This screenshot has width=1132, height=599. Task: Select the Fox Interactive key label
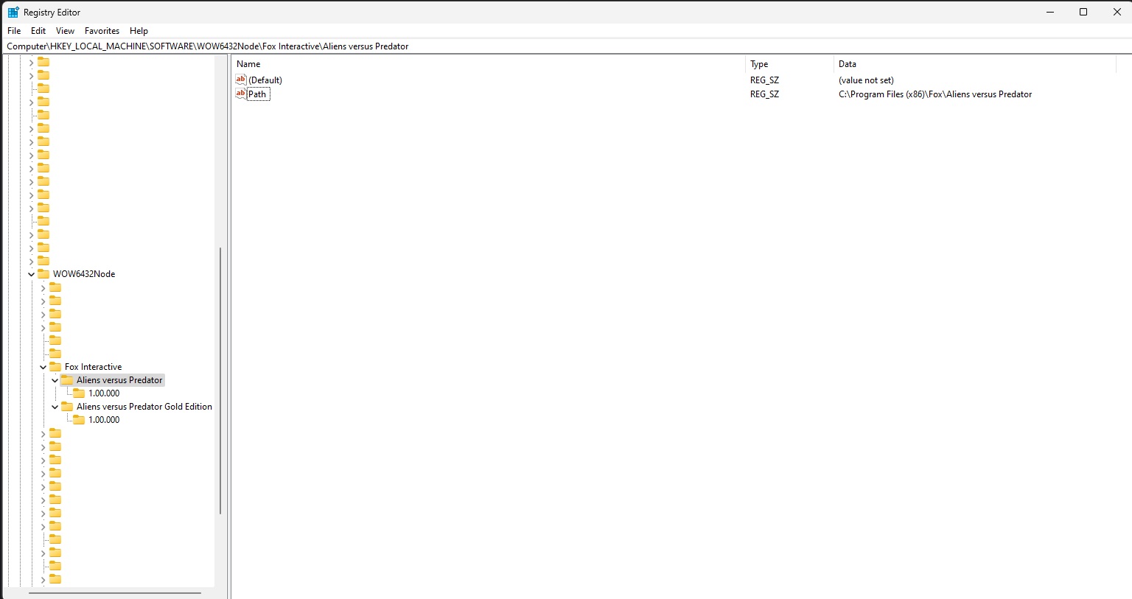click(93, 367)
